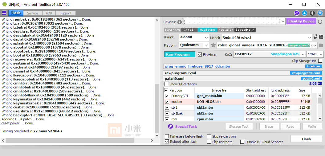This screenshot has width=325, height=156.
Task: Toggle Reboot after flash checkbox
Action: click(x=167, y=142)
